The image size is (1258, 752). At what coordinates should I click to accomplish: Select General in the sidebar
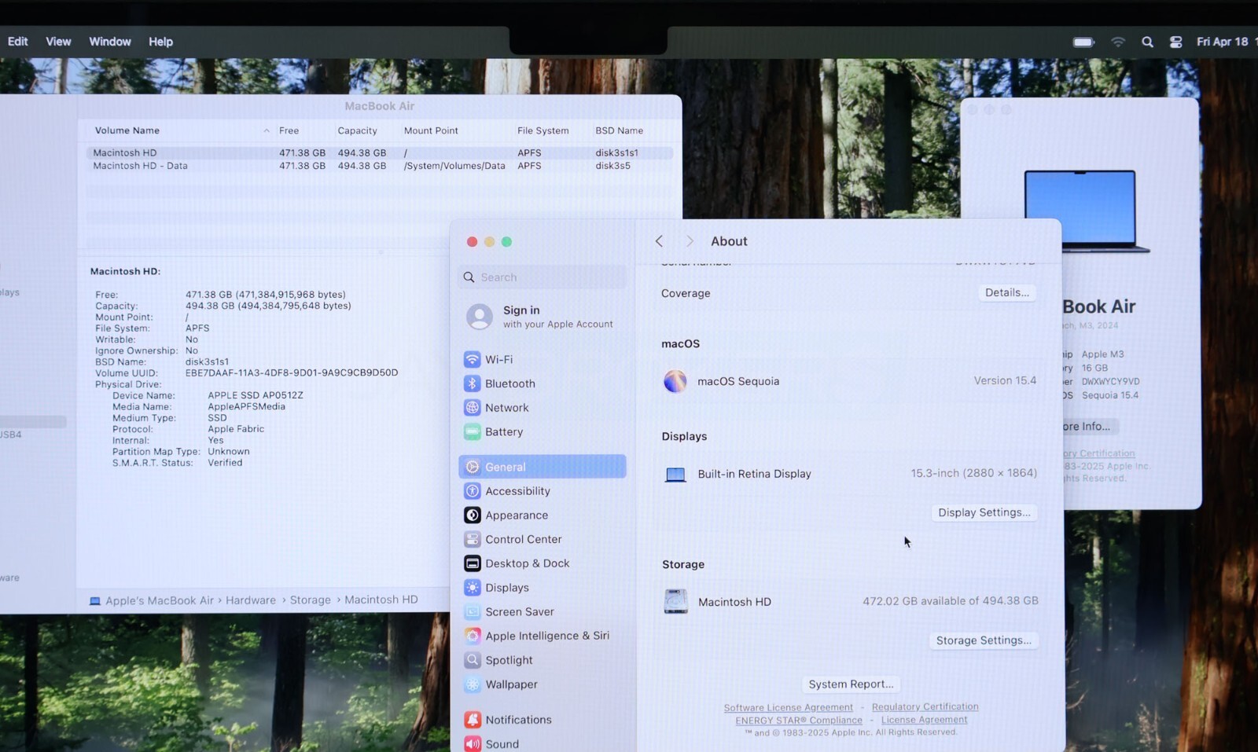[x=543, y=467]
